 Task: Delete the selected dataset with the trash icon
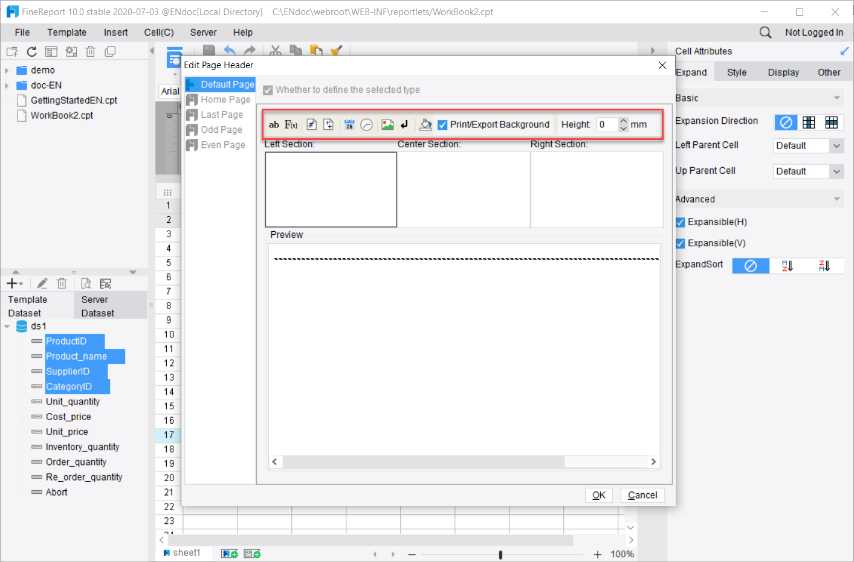coord(62,283)
